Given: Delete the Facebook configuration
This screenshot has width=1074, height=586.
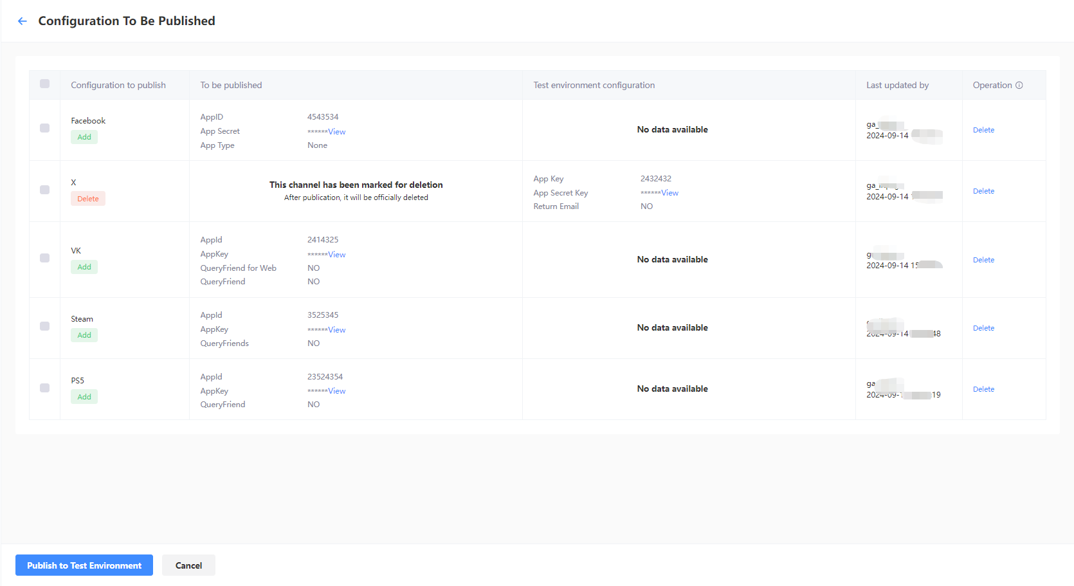Looking at the screenshot, I should pos(983,129).
